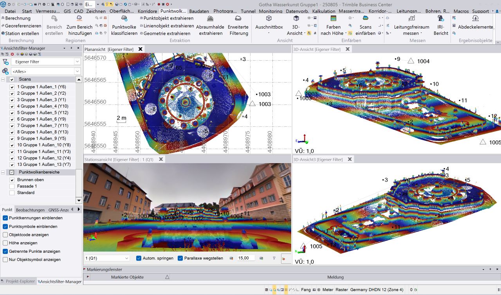The height and width of the screenshot is (295, 501).
Task: Click the Punktwolke klassifizieren icon
Action: pos(124,18)
